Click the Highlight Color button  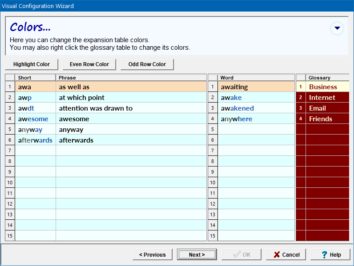31,64
